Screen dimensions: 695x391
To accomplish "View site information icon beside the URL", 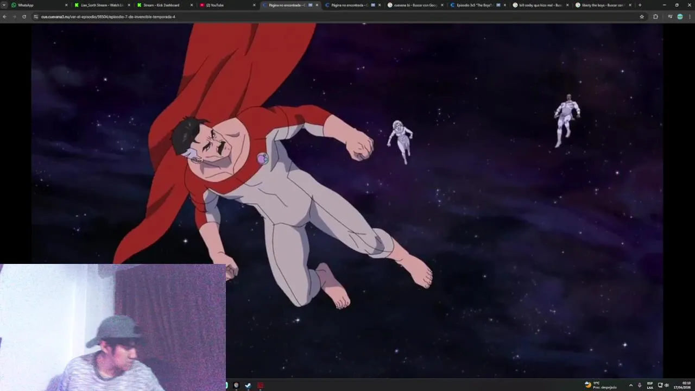I will [x=36, y=17].
